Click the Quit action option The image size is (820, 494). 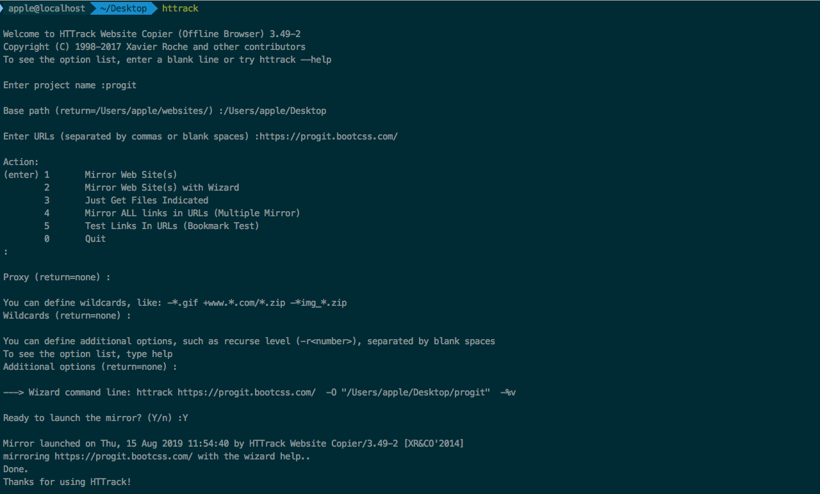coord(95,239)
